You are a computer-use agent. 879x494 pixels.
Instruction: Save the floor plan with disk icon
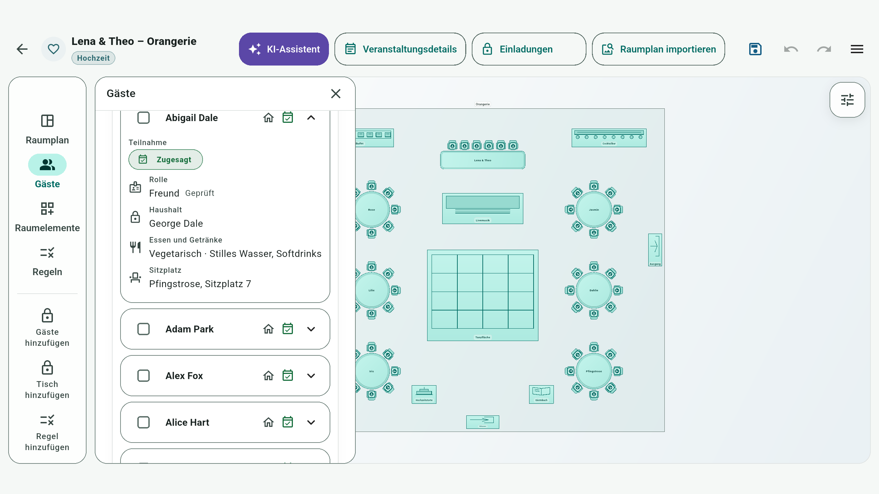click(x=755, y=49)
